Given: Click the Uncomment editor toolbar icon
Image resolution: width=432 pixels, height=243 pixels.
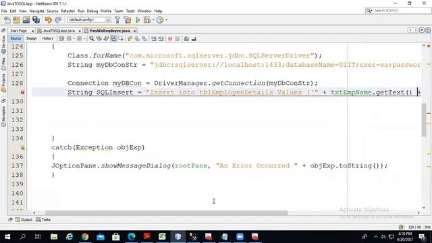Looking at the screenshot, I should tap(194, 39).
